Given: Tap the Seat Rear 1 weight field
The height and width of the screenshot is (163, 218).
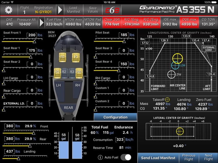Looking at the screenshot, I should coord(32,50).
